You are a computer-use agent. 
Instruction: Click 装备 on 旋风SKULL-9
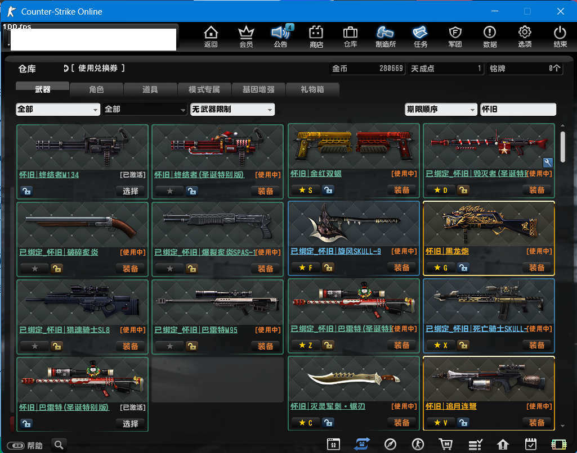point(401,268)
